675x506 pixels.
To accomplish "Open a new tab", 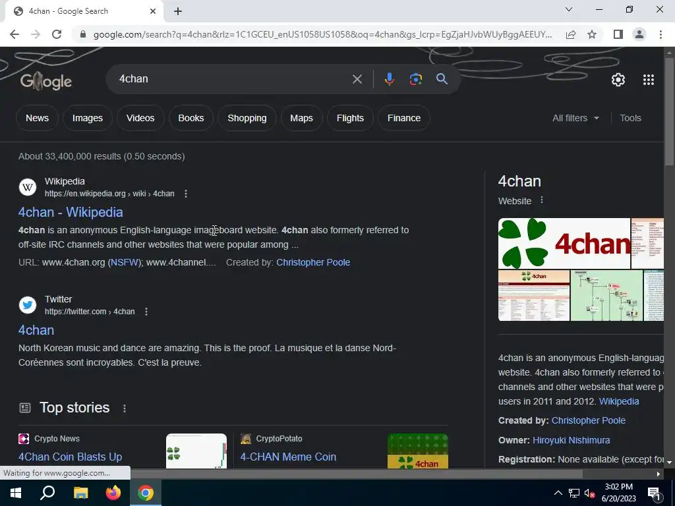I will coord(178,11).
